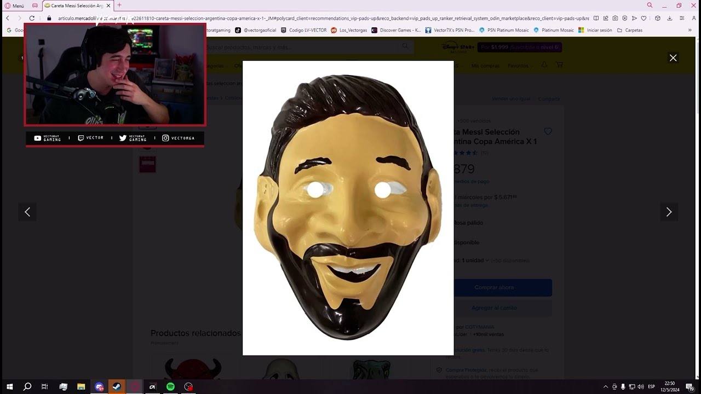This screenshot has height=394, width=701.
Task: Select the pink product thumbnail in gallery
Action: pyautogui.click(x=147, y=164)
